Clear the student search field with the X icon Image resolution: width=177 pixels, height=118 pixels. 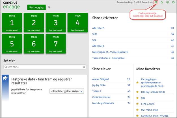[x=84, y=67]
